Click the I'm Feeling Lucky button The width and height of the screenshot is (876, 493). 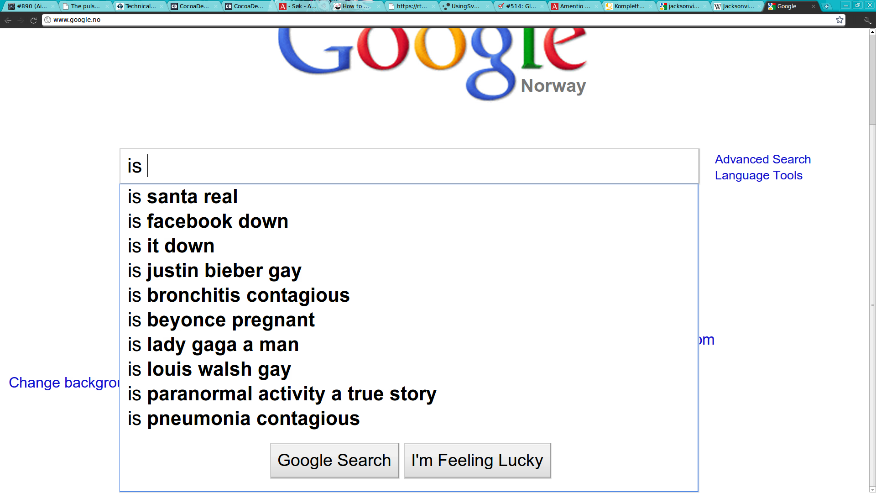(477, 461)
